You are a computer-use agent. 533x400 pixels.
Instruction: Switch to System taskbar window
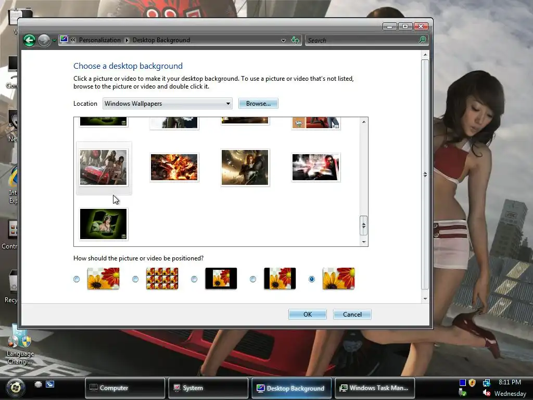click(x=208, y=387)
